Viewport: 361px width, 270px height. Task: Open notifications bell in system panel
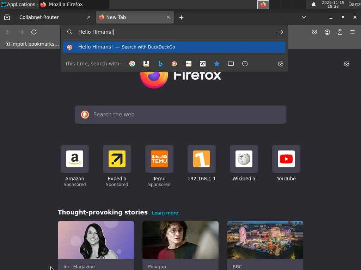point(313,5)
